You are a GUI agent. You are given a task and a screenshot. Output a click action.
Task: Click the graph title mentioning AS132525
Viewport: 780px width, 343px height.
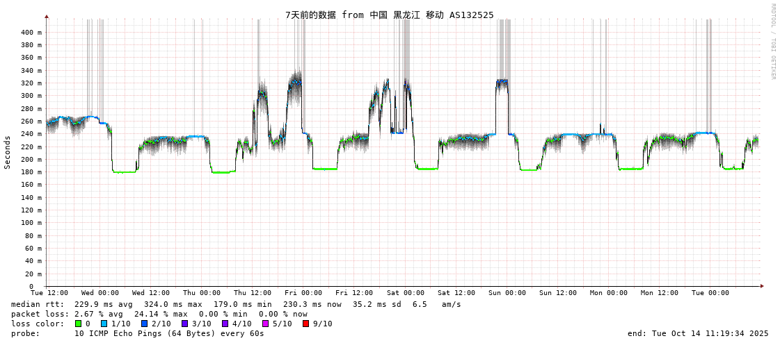pyautogui.click(x=389, y=15)
